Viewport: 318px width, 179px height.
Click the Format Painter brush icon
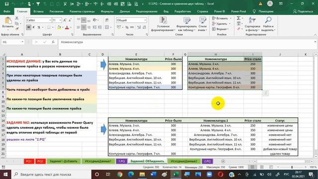coord(17,29)
